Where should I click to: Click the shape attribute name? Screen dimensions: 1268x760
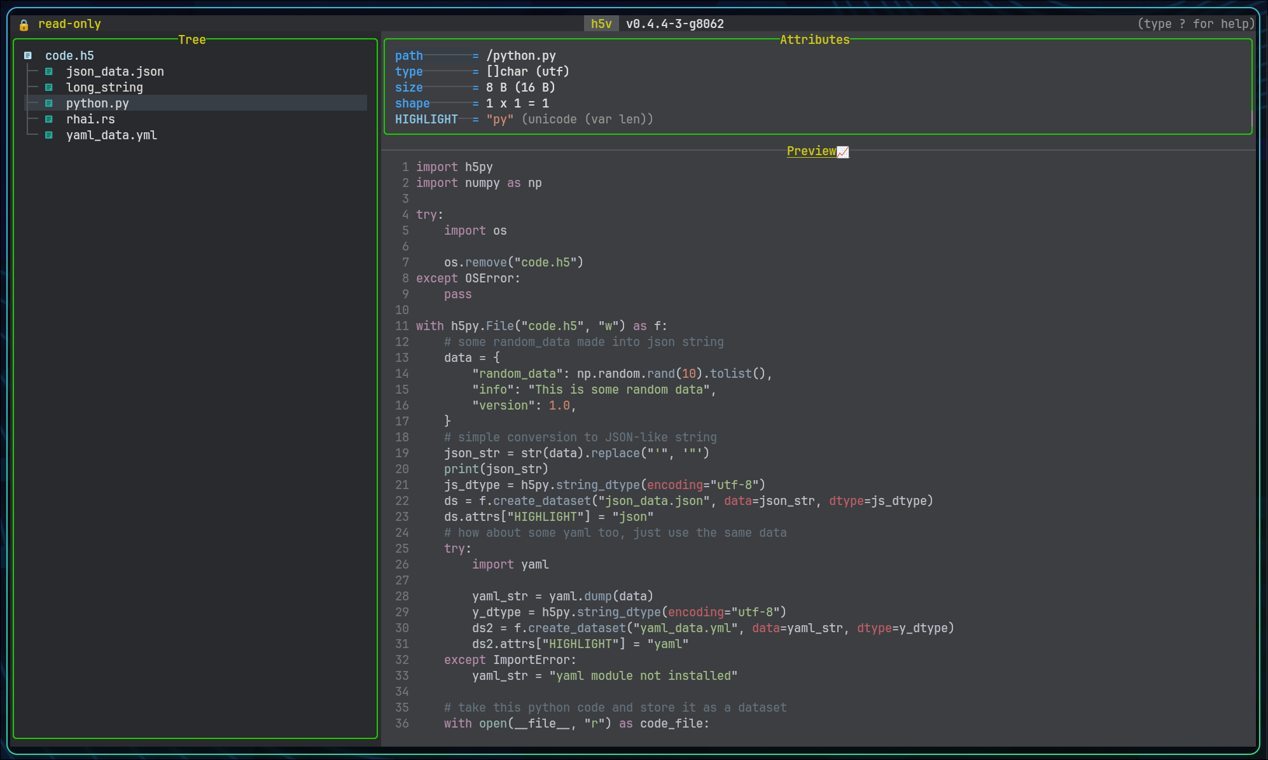pos(412,103)
